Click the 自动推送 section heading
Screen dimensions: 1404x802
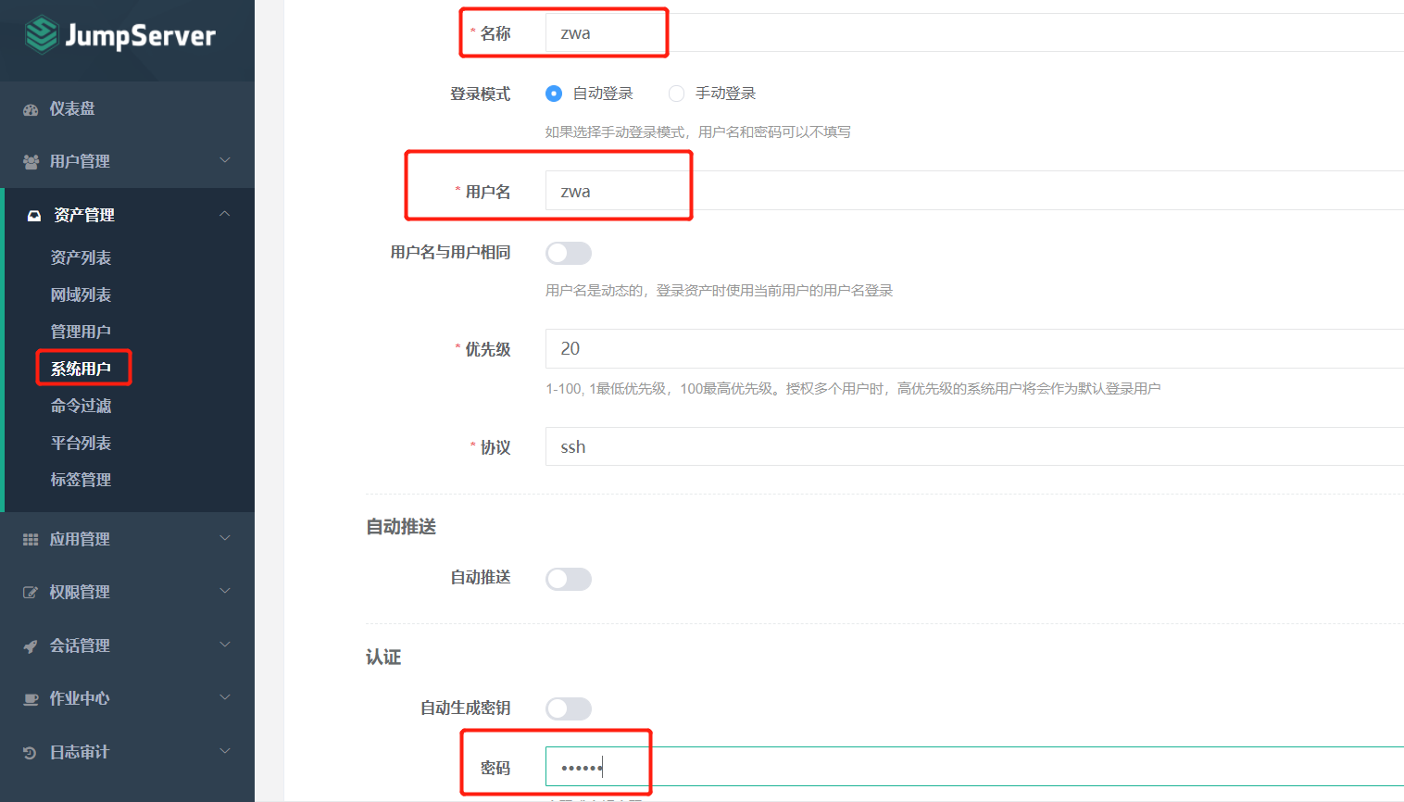[401, 527]
